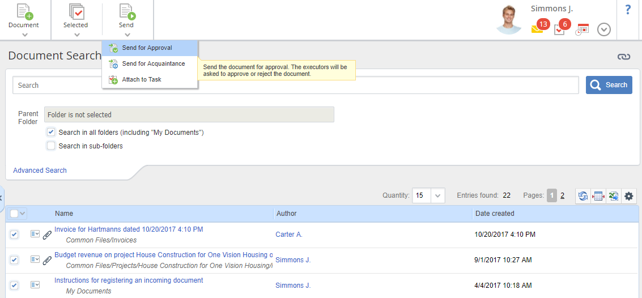The width and height of the screenshot is (642, 298).
Task: Expand the Quantity dropdown showing 15
Action: (x=437, y=195)
